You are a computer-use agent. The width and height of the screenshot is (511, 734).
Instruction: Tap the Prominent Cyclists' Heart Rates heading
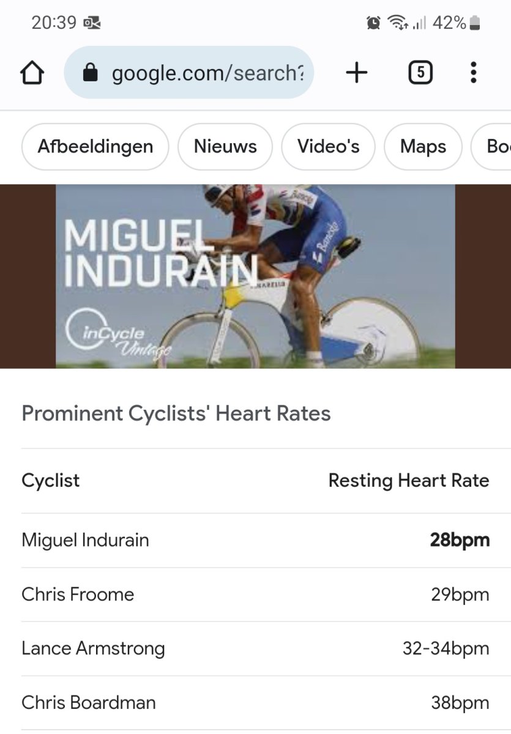coord(176,413)
